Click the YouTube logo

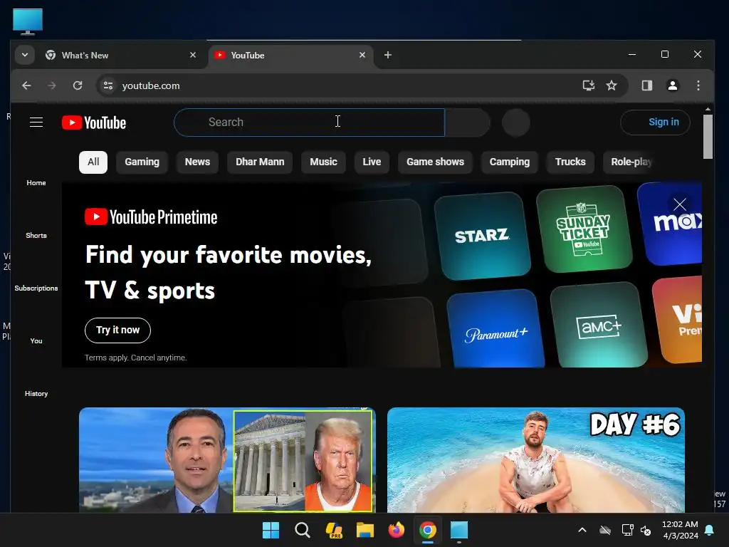[94, 123]
